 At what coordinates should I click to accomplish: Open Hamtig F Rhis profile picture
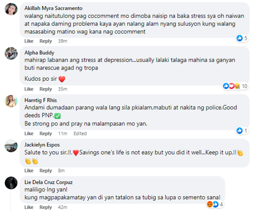click(11, 101)
